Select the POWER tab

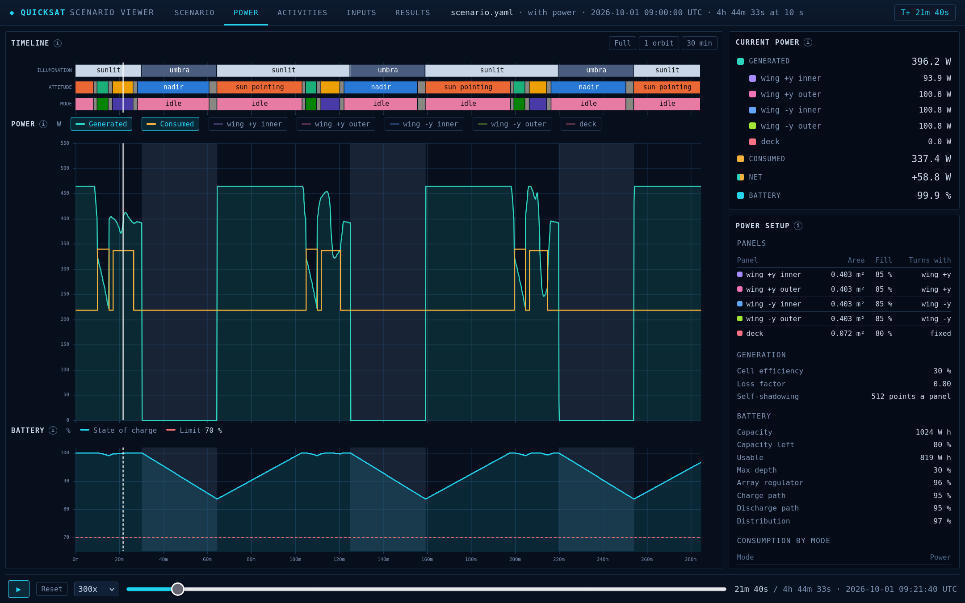coord(246,13)
